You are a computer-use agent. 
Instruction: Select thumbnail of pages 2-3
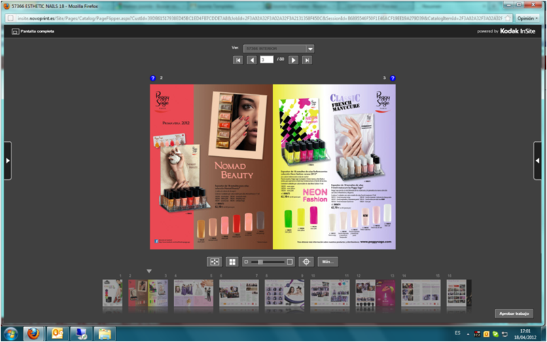[x=148, y=293]
